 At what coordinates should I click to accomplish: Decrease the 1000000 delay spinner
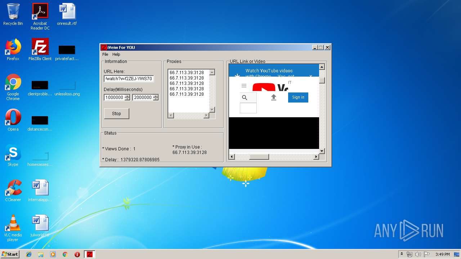tap(127, 99)
